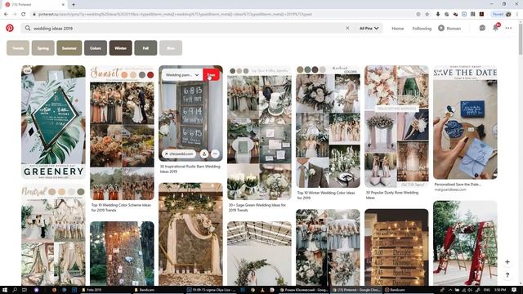Screen dimensions: 523x294
Task: Select the faded last filter chip
Action: (x=171, y=48)
